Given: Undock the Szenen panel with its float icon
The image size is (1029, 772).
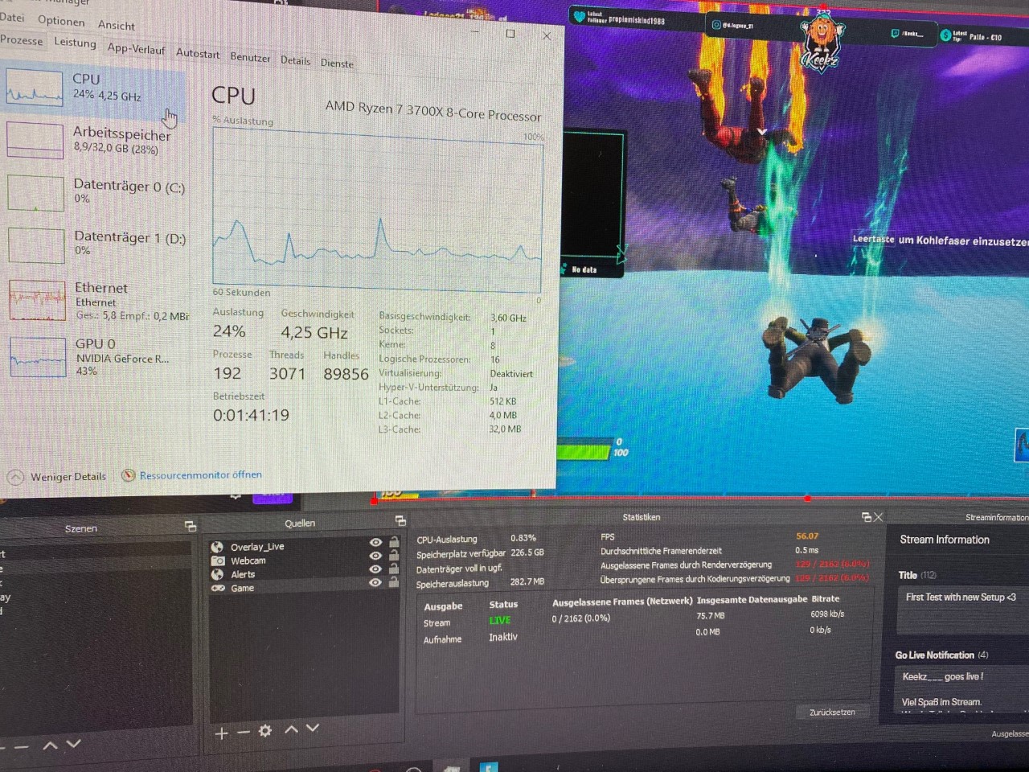Looking at the screenshot, I should point(191,526).
